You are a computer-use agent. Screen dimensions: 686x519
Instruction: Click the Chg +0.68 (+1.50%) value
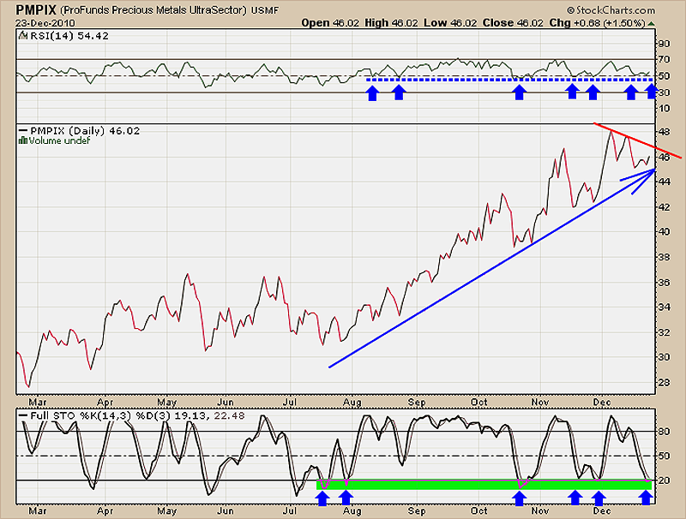(597, 23)
